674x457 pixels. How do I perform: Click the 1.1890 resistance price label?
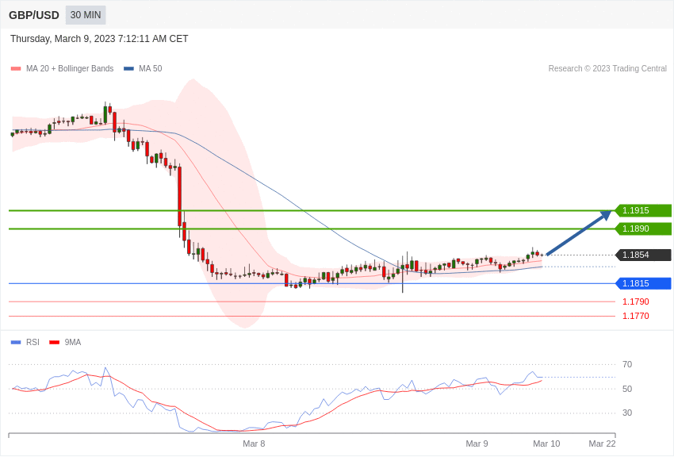point(643,228)
